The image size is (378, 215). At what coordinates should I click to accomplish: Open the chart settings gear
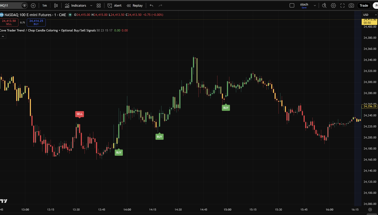[333, 5]
